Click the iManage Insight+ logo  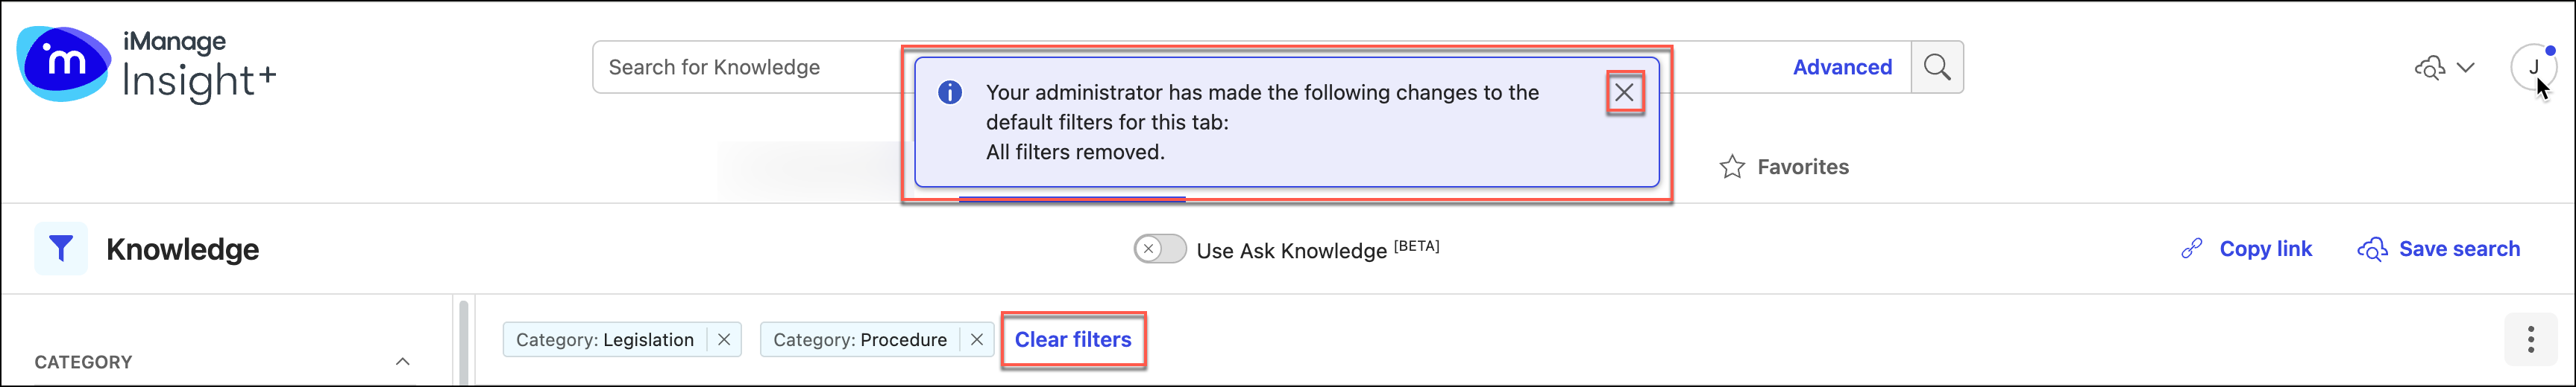point(146,65)
